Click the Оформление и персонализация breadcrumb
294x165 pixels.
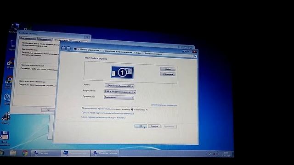tap(118, 52)
